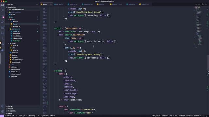
Task: Click the synchronize changes icon in status bar
Action: pos(17,116)
